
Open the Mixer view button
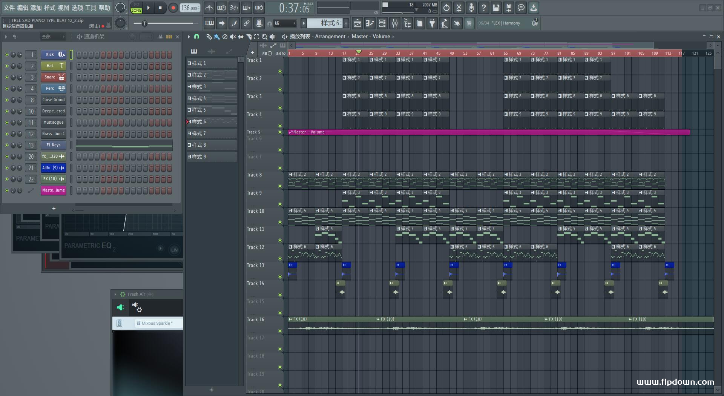pyautogui.click(x=395, y=23)
